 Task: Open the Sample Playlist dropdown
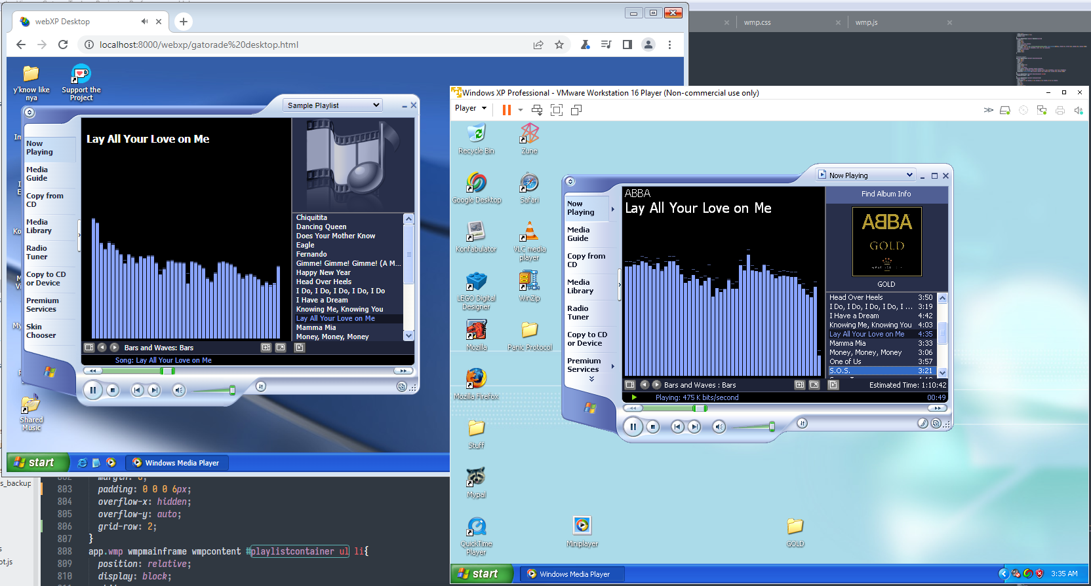333,105
